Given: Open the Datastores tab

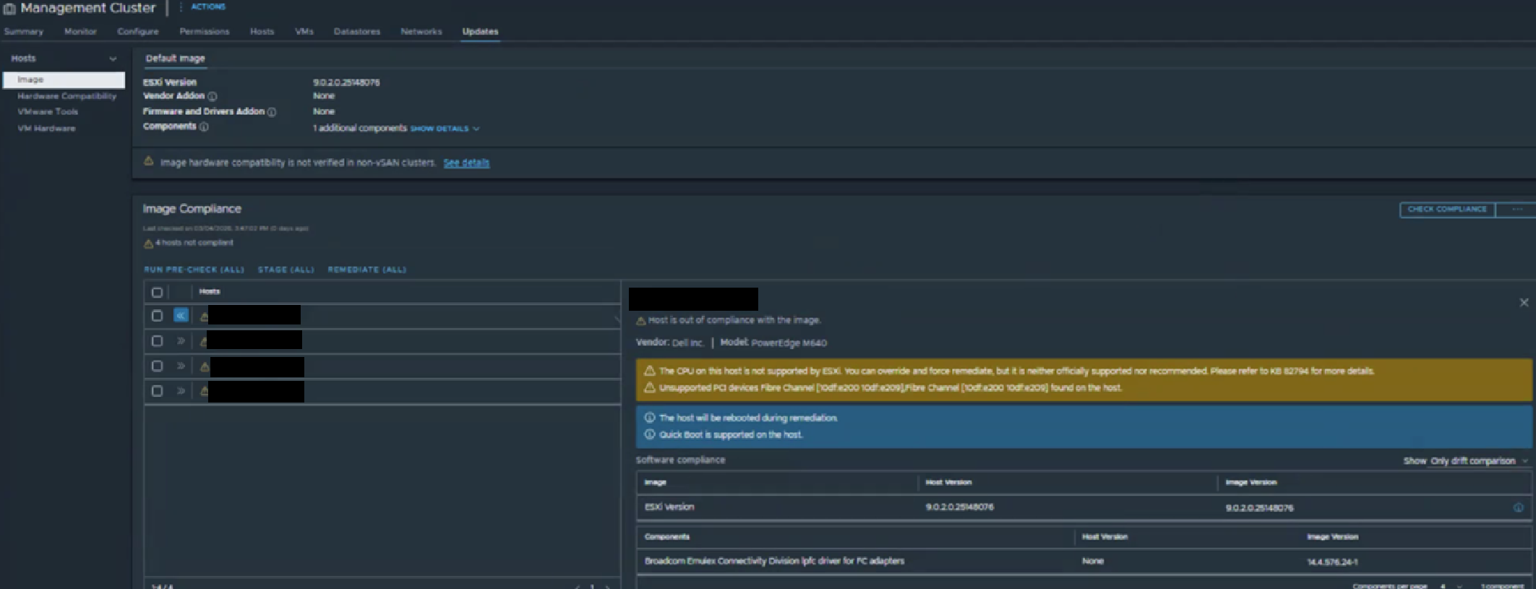Looking at the screenshot, I should [356, 32].
